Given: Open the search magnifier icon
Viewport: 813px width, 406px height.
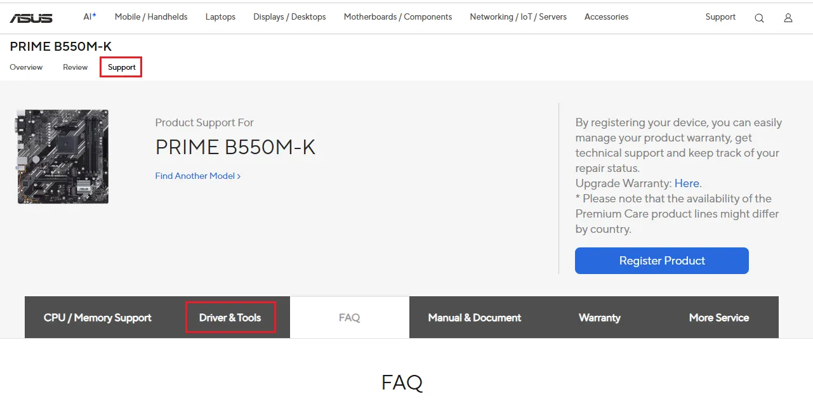Looking at the screenshot, I should 759,18.
